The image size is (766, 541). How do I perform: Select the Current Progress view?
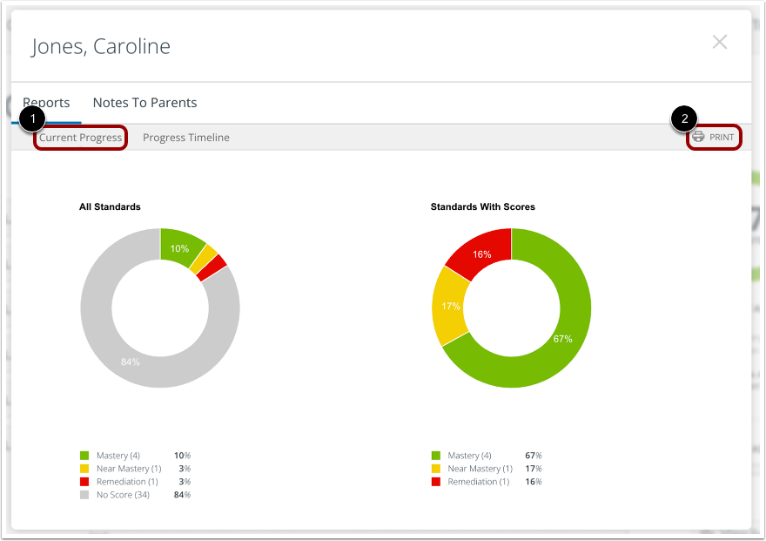(80, 137)
